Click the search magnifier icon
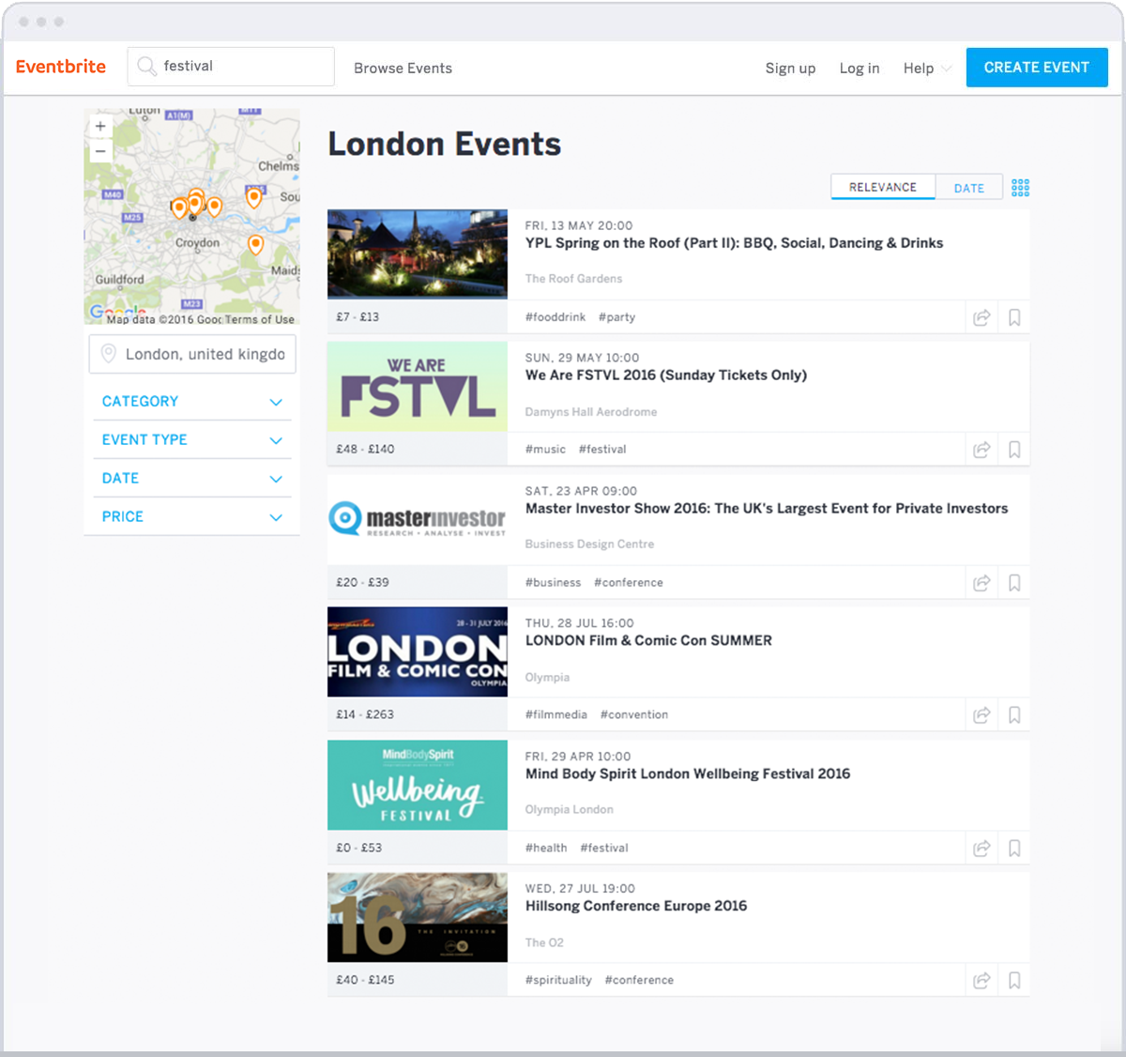The image size is (1126, 1057). pyautogui.click(x=146, y=66)
